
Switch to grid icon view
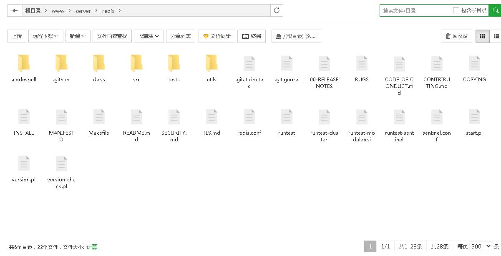[482, 36]
